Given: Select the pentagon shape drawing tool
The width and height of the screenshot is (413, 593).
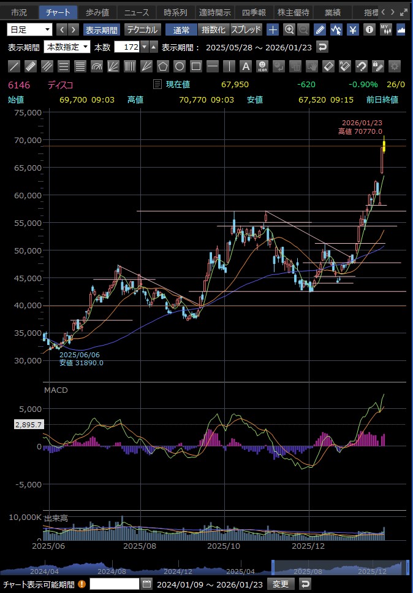Looking at the screenshot, I should (x=163, y=66).
